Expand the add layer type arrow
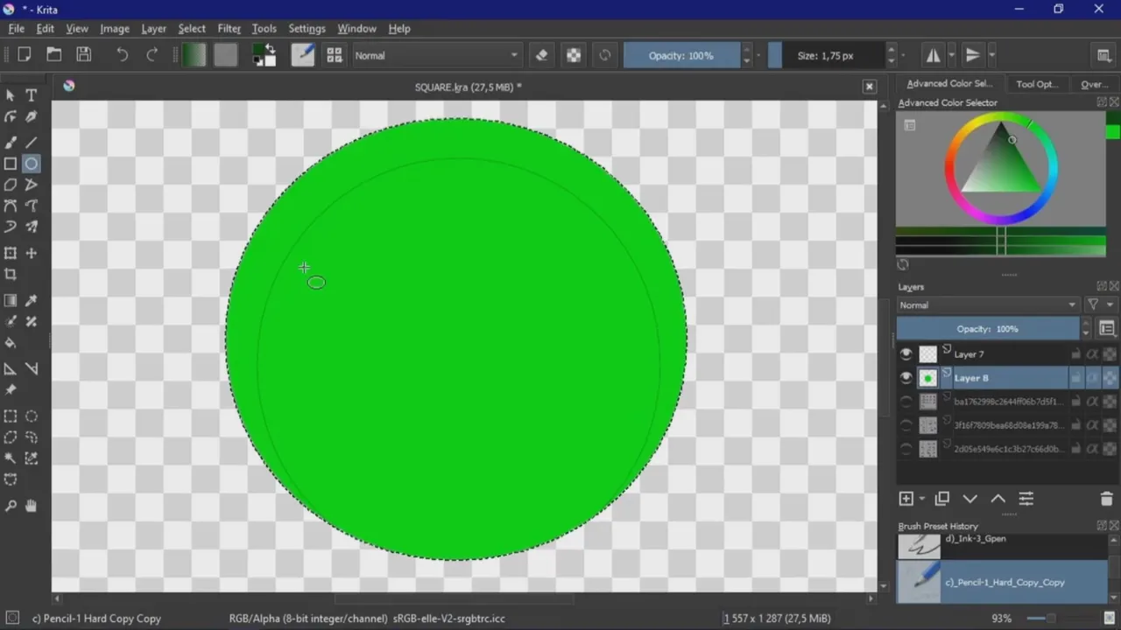 [922, 499]
